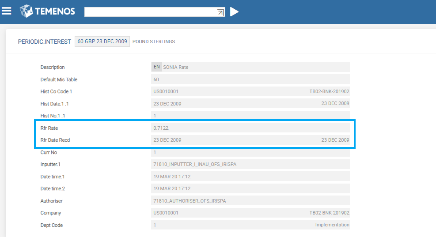
Task: Click the Temenos cube logo
Action: pos(27,11)
